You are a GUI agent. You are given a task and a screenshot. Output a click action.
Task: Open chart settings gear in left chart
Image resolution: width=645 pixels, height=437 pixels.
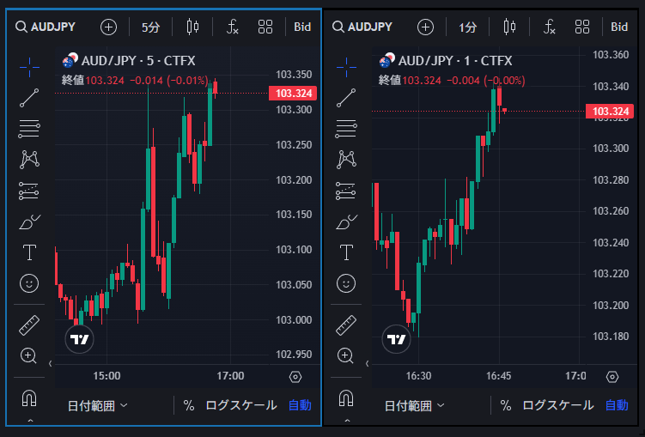tap(295, 377)
